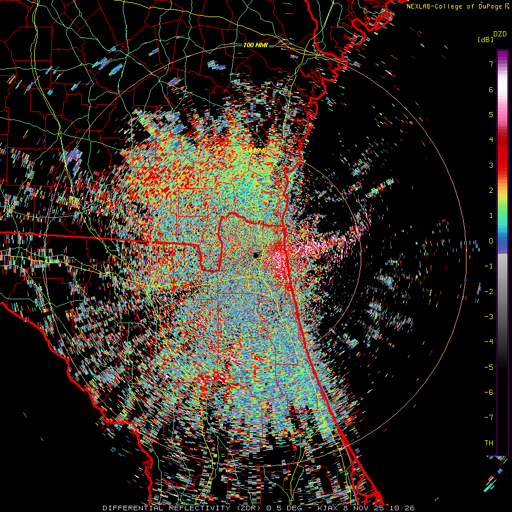This screenshot has height=512, width=512.
Task: Click the positive "2" scale label
Action: [491, 191]
